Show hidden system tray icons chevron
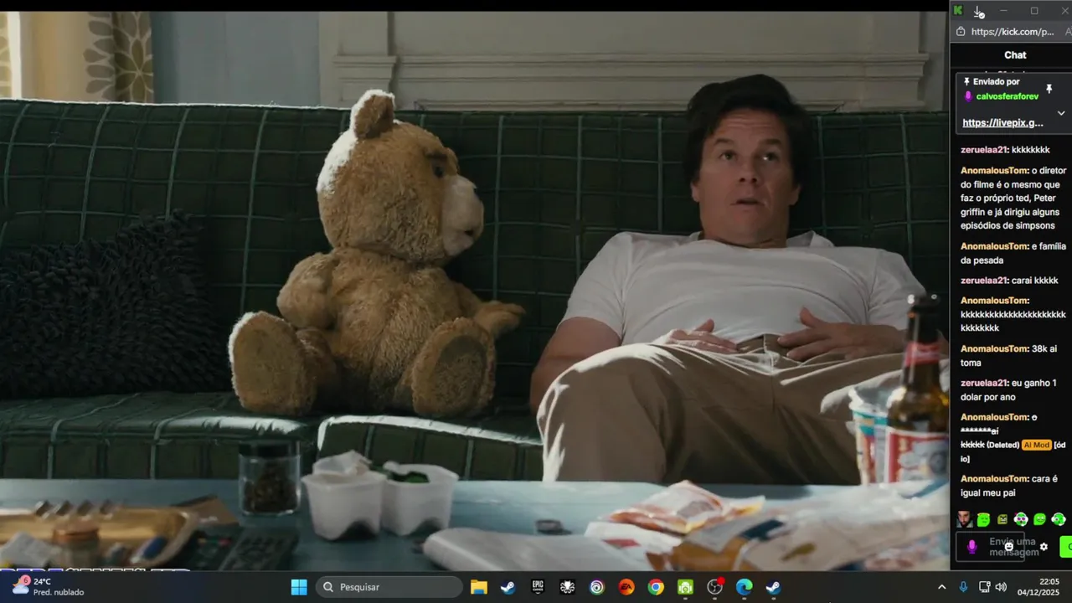Image resolution: width=1072 pixels, height=603 pixels. tap(941, 587)
